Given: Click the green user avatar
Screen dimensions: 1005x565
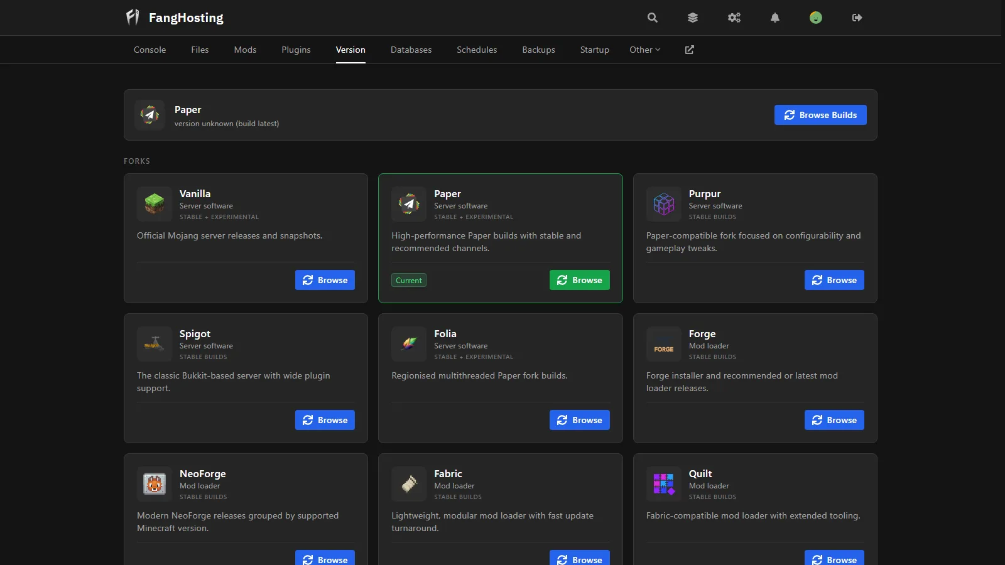Looking at the screenshot, I should [816, 18].
